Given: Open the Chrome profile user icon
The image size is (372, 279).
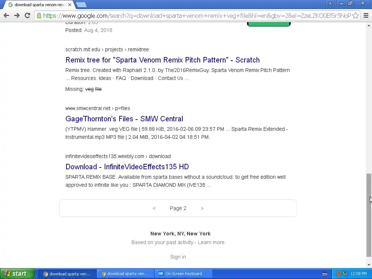Looking at the screenshot, I should (330, 3).
